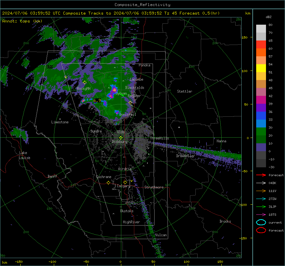The image size is (285, 266).
Task: Click the slate purple 10-0 dBZ swatch
Action: click(261, 147)
